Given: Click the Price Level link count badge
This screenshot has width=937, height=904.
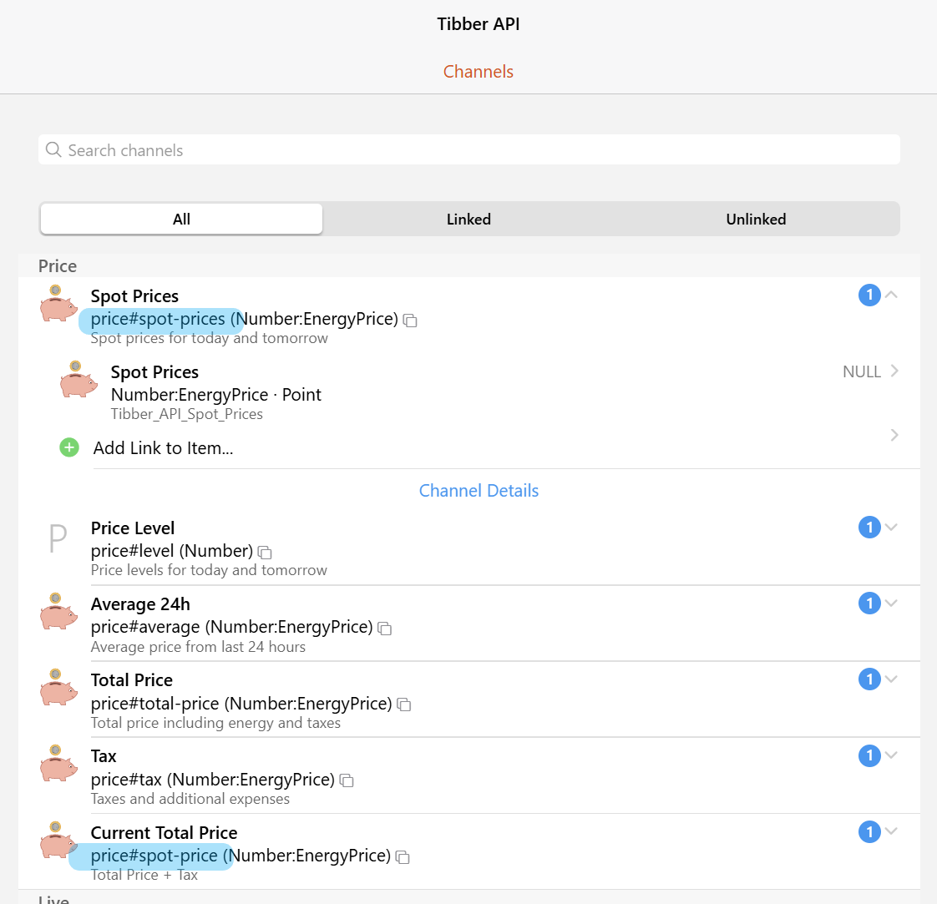Looking at the screenshot, I should click(869, 527).
